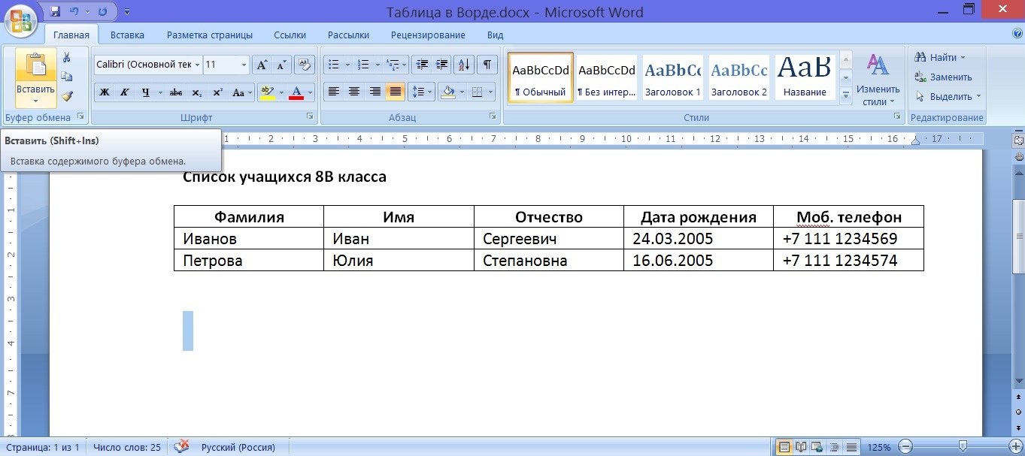Viewport: 1025px width, 456px height.
Task: Open the Разметка страницы tab
Action: click(x=209, y=35)
